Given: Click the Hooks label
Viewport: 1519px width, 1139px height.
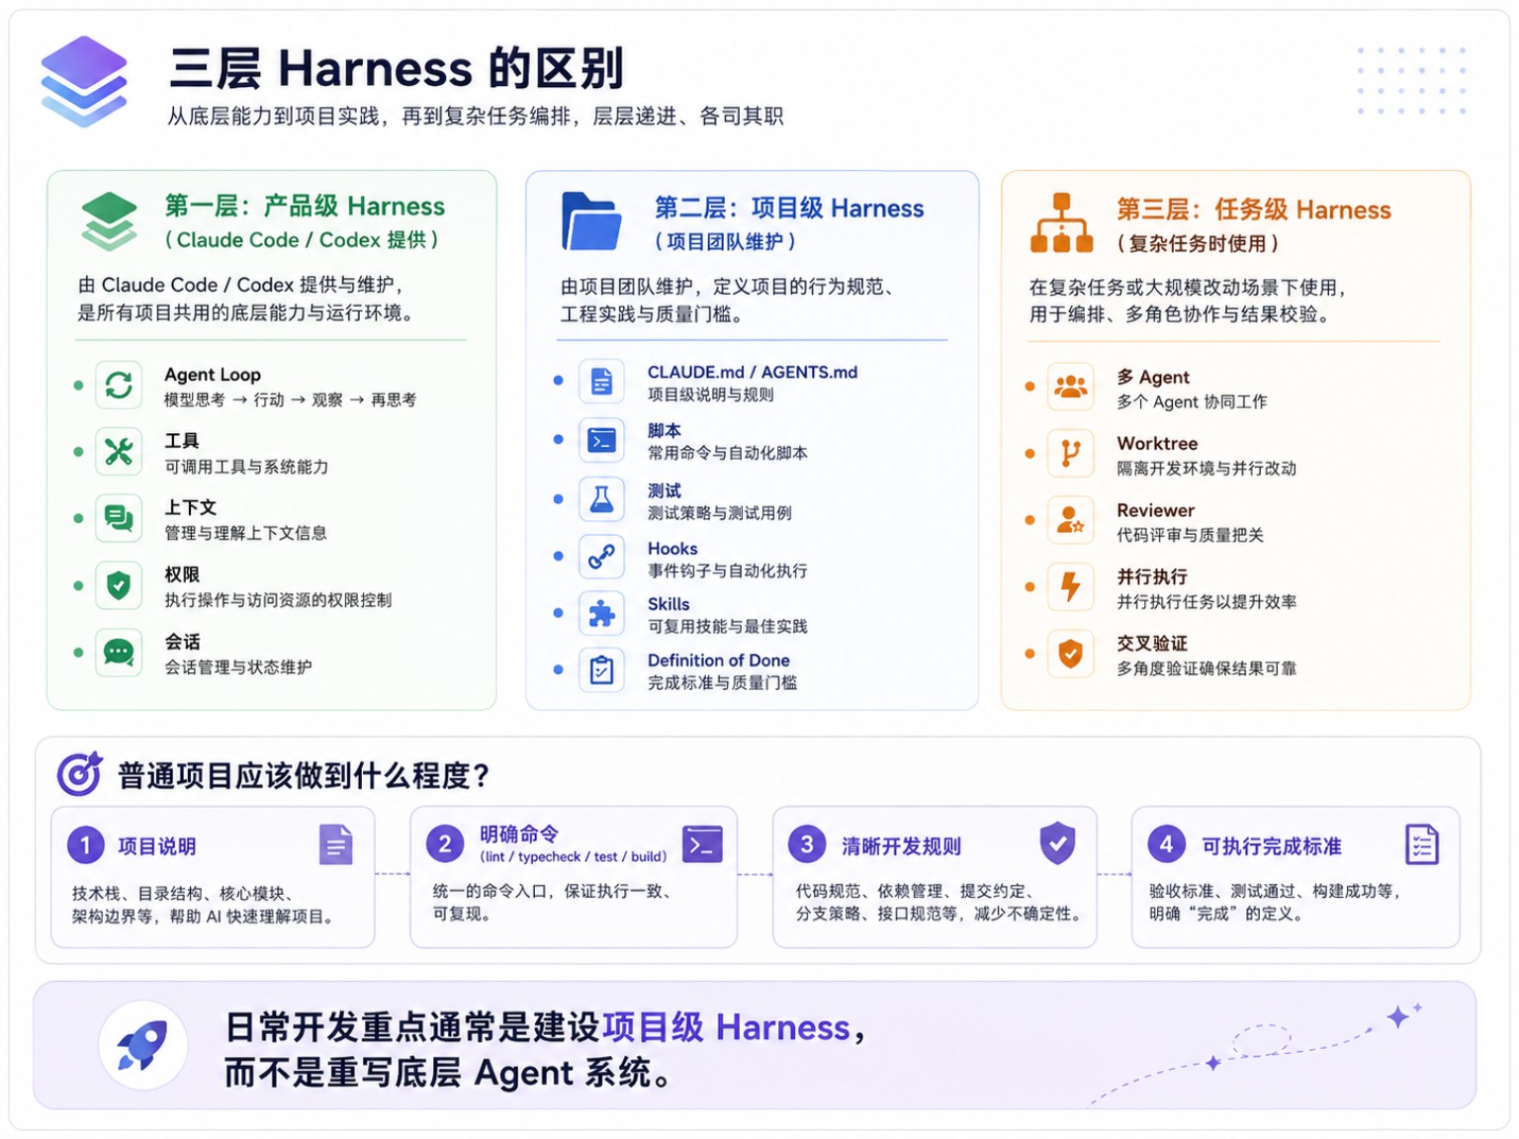Looking at the screenshot, I should [x=672, y=549].
